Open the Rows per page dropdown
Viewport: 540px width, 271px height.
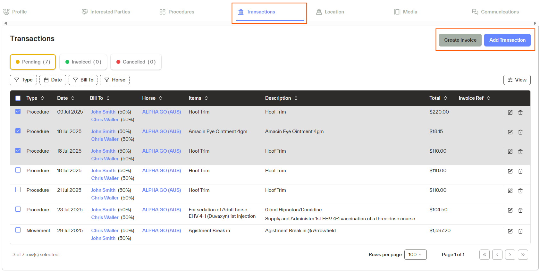(415, 255)
